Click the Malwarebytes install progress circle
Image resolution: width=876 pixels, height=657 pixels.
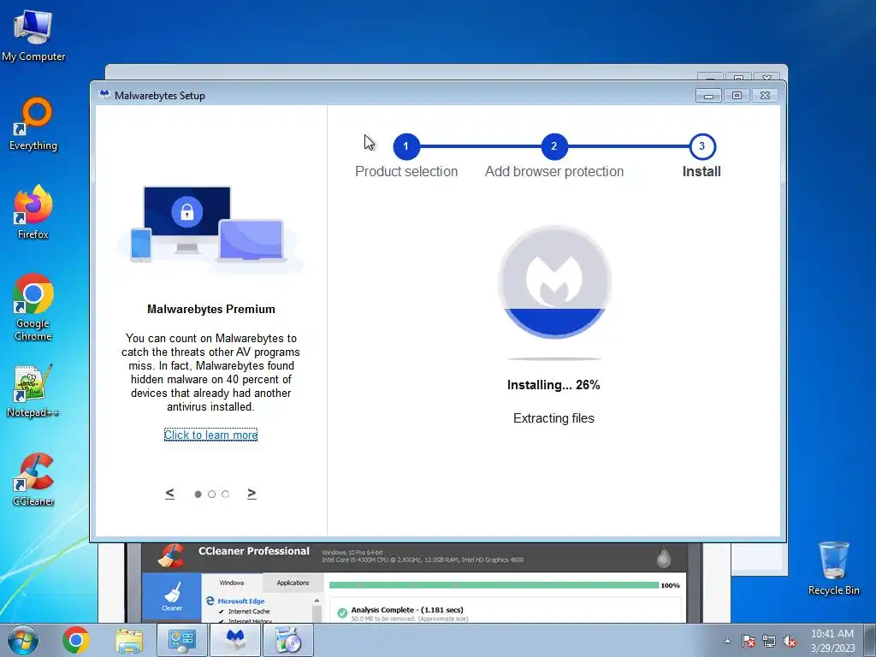554,281
